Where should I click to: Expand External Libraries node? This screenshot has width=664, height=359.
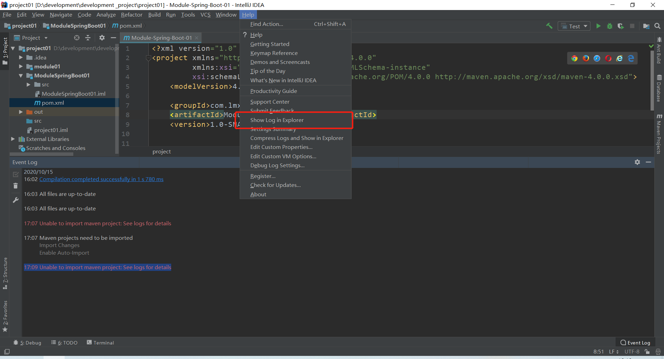[x=13, y=139]
